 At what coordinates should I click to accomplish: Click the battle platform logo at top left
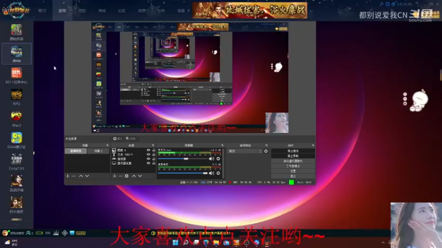coord(15,10)
